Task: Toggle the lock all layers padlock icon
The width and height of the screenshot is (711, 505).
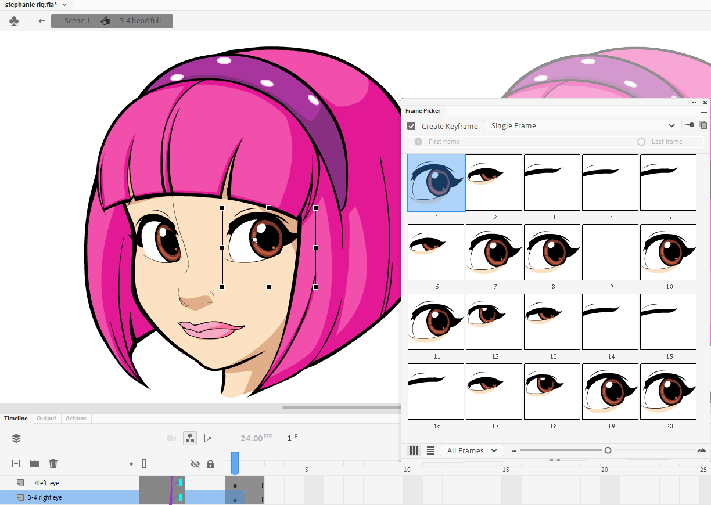Action: (210, 464)
